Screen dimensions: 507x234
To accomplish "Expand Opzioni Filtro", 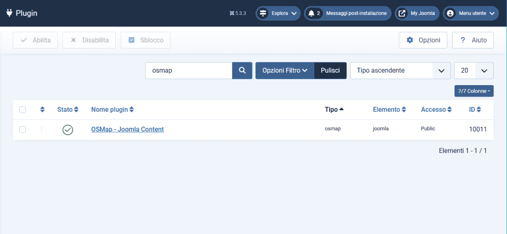I will [285, 70].
